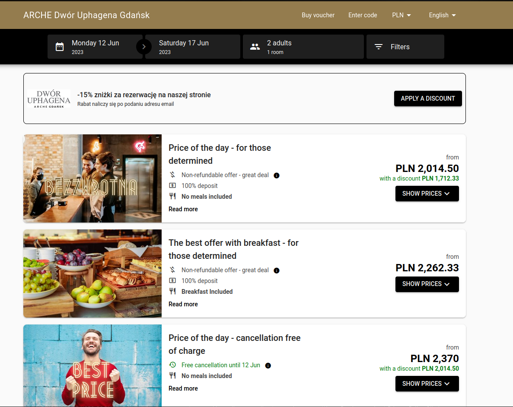Click the discounted price 'PLN 1,712.33'
Viewport: 513px width, 407px height.
440,178
